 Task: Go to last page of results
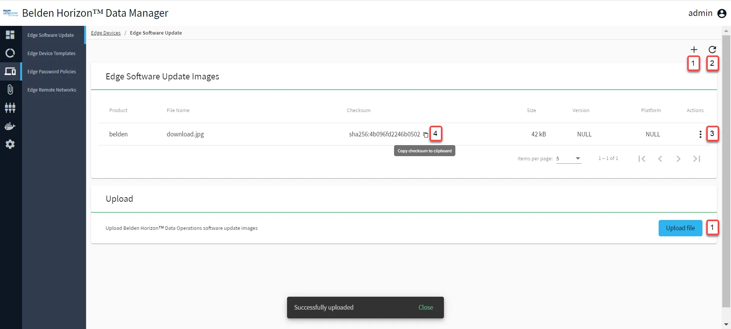[x=697, y=159]
